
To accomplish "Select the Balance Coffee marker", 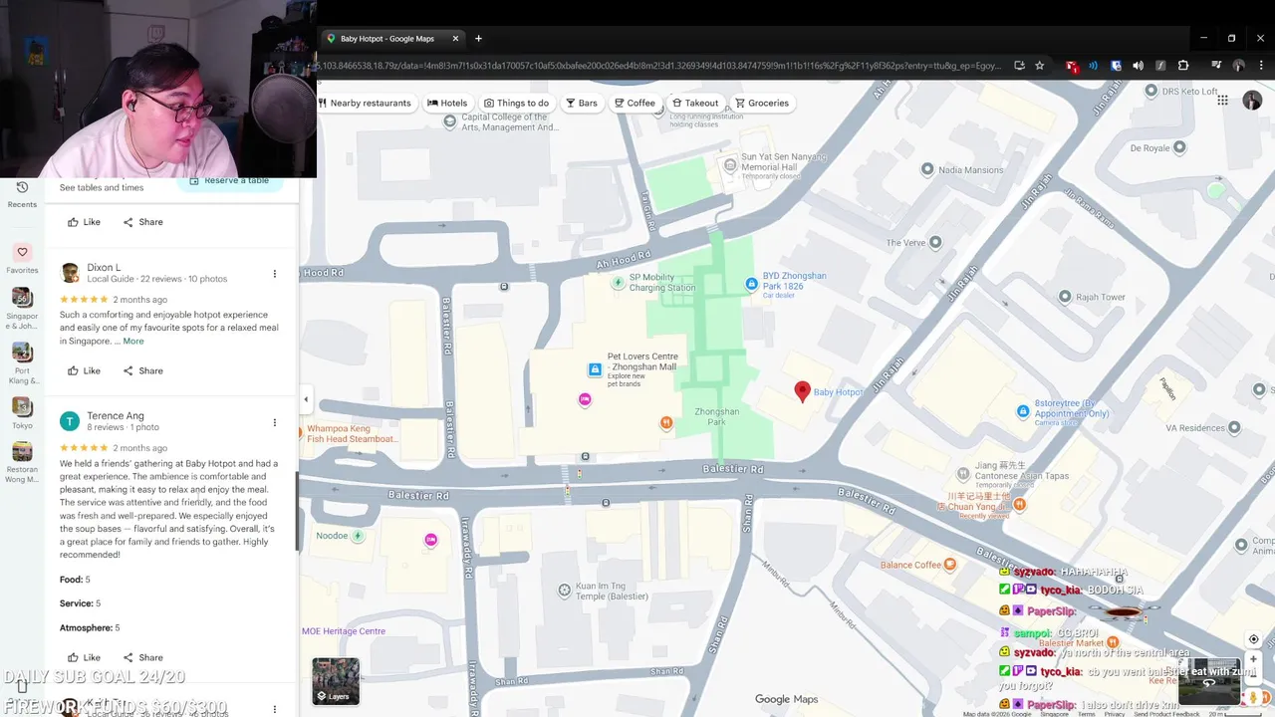I will pos(949,565).
